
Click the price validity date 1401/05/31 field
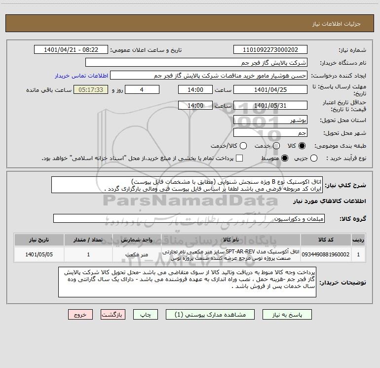click(270, 106)
